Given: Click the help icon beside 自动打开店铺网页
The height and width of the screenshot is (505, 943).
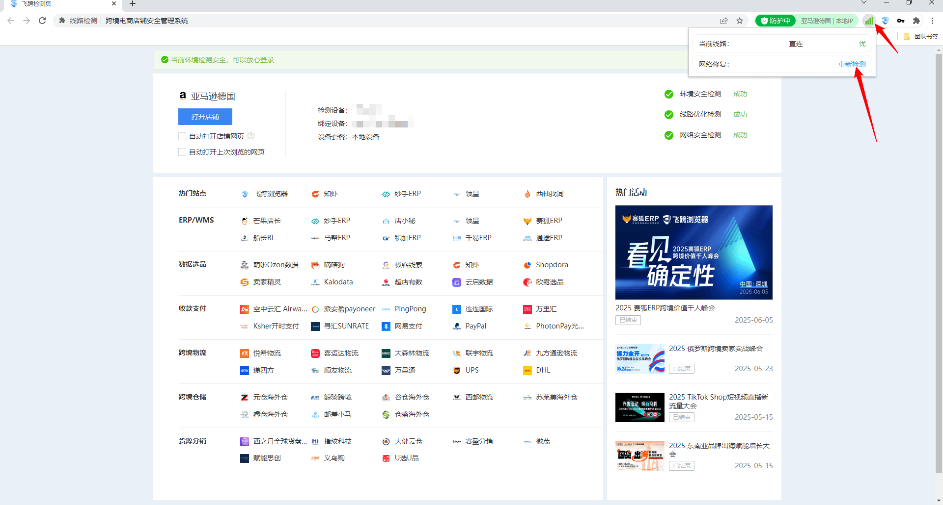Looking at the screenshot, I should 251,136.
